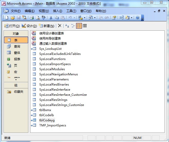Click the Open folder toolbar icon
169x142 pixels.
(x=13, y=18)
